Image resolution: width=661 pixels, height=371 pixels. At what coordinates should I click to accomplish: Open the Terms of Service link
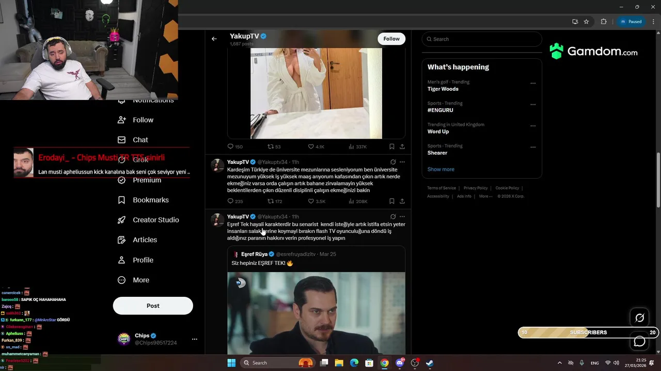tap(442, 188)
